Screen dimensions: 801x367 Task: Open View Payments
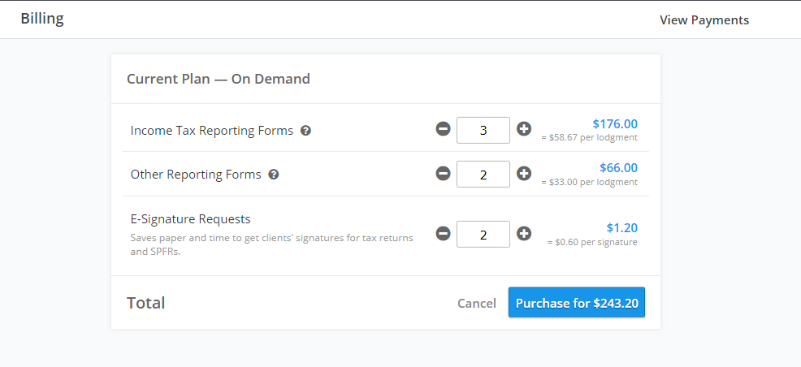point(704,20)
